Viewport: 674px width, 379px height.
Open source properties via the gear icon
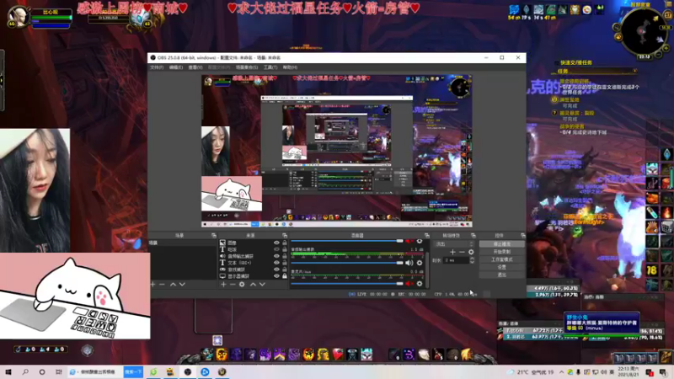242,285
